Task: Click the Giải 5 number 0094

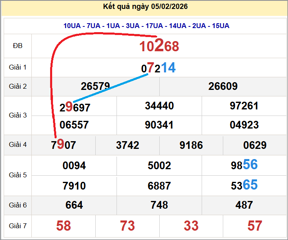Action: pos(74,166)
